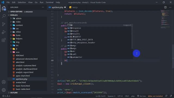The height and width of the screenshot is (98, 174).
Task: Click 'Ln 60, Col 9' go to line
Action: point(100,96)
